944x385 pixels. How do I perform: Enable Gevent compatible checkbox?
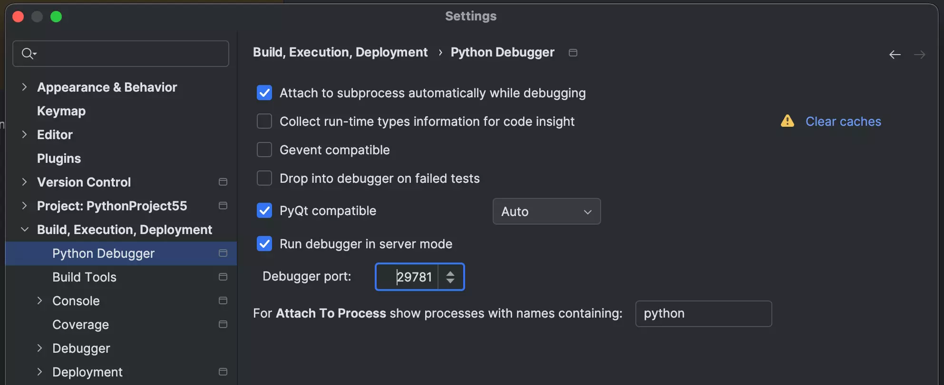coord(264,150)
